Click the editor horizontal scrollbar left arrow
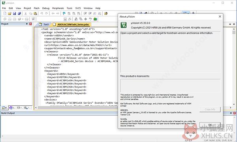 tap(36, 108)
